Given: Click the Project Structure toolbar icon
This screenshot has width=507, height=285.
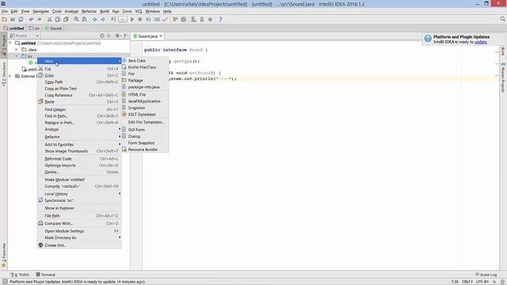Looking at the screenshot, I should [183, 19].
